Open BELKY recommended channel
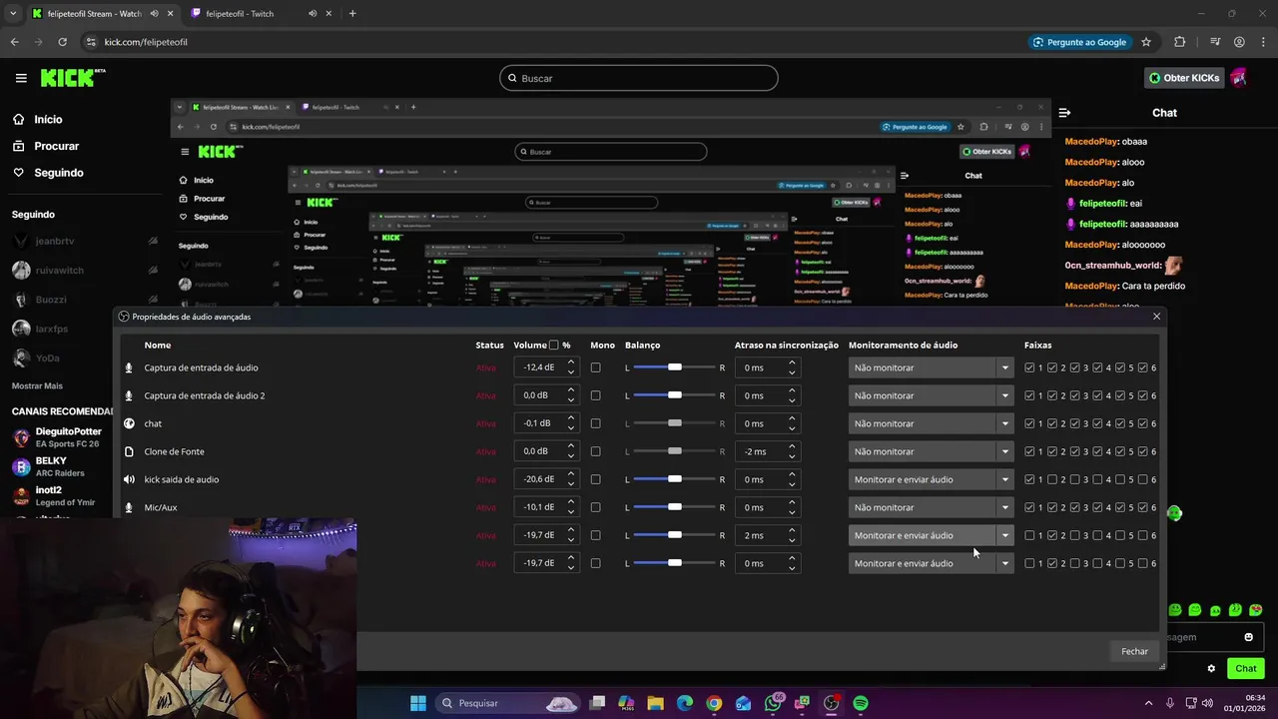The width and height of the screenshot is (1278, 719). click(60, 466)
